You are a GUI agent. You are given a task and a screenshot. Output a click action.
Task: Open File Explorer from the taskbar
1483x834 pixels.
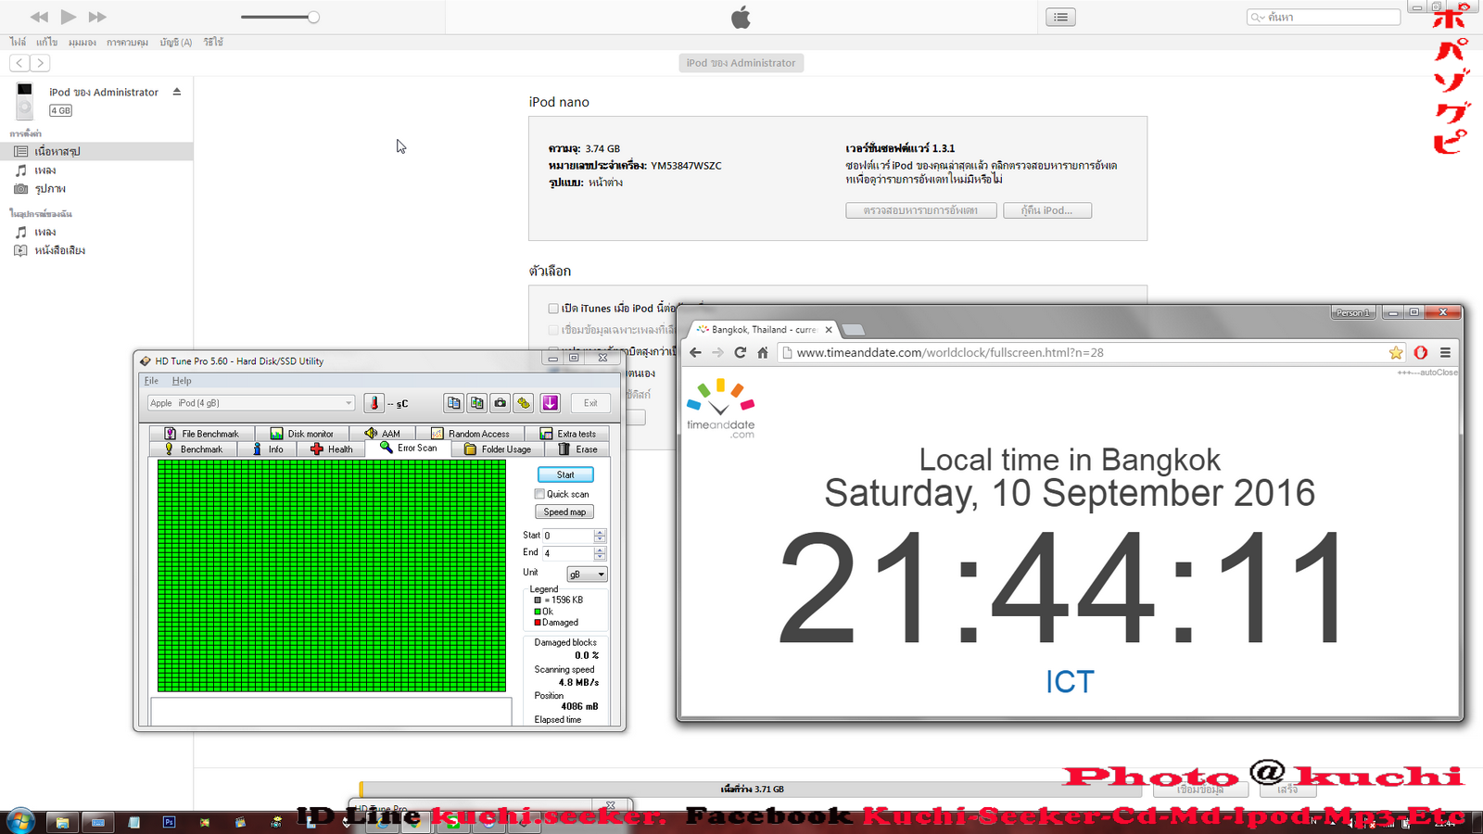pyautogui.click(x=62, y=822)
